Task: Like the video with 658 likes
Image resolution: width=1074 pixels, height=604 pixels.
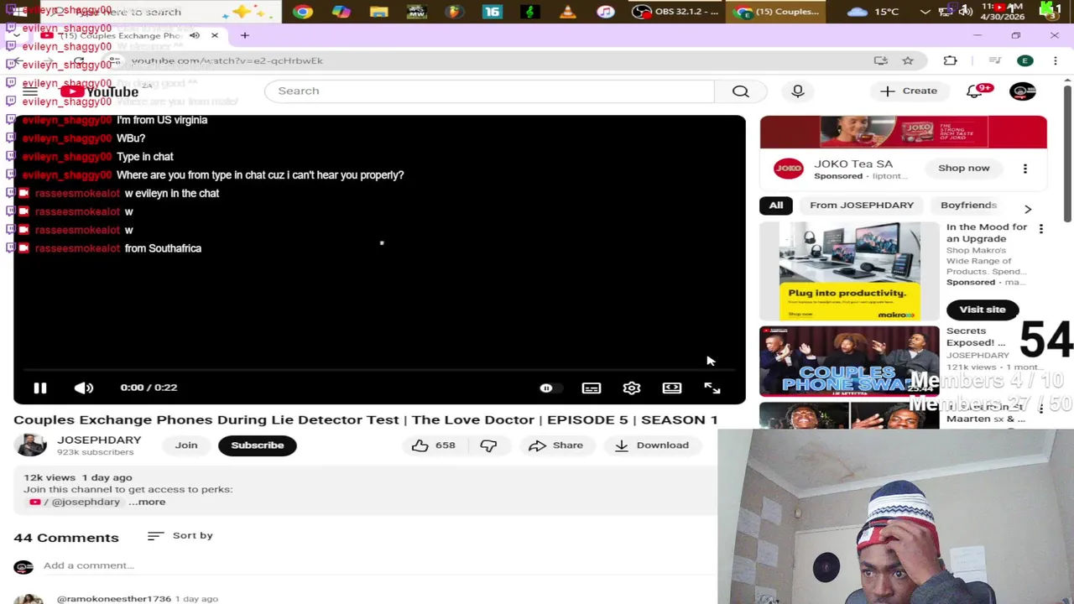Action: (433, 445)
